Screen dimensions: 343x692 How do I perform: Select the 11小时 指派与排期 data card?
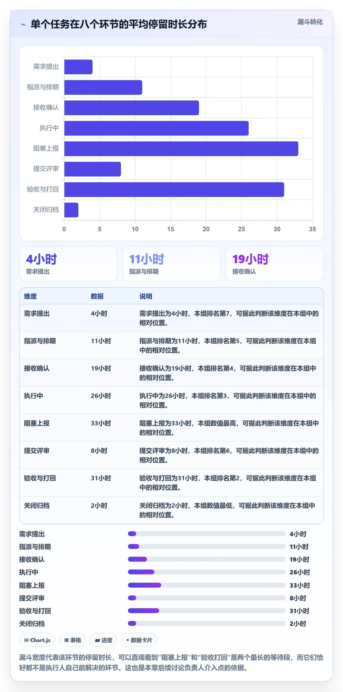click(171, 263)
